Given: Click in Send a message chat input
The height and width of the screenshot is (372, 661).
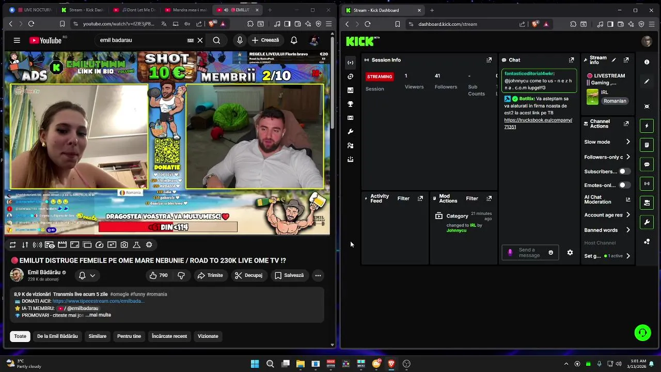Looking at the screenshot, I should tap(529, 253).
